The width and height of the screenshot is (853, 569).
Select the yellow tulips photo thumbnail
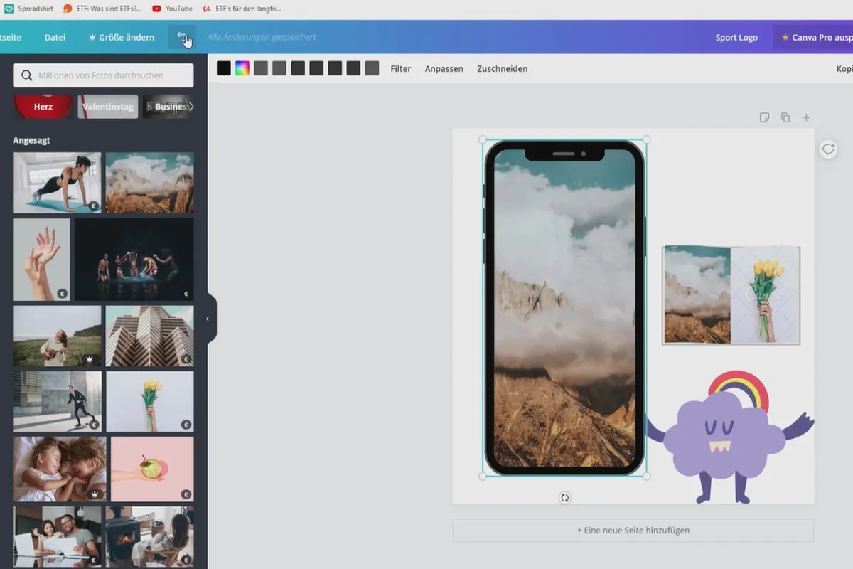tap(150, 401)
